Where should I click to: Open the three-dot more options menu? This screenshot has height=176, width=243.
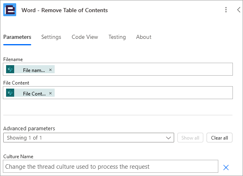pyautogui.click(x=226, y=10)
